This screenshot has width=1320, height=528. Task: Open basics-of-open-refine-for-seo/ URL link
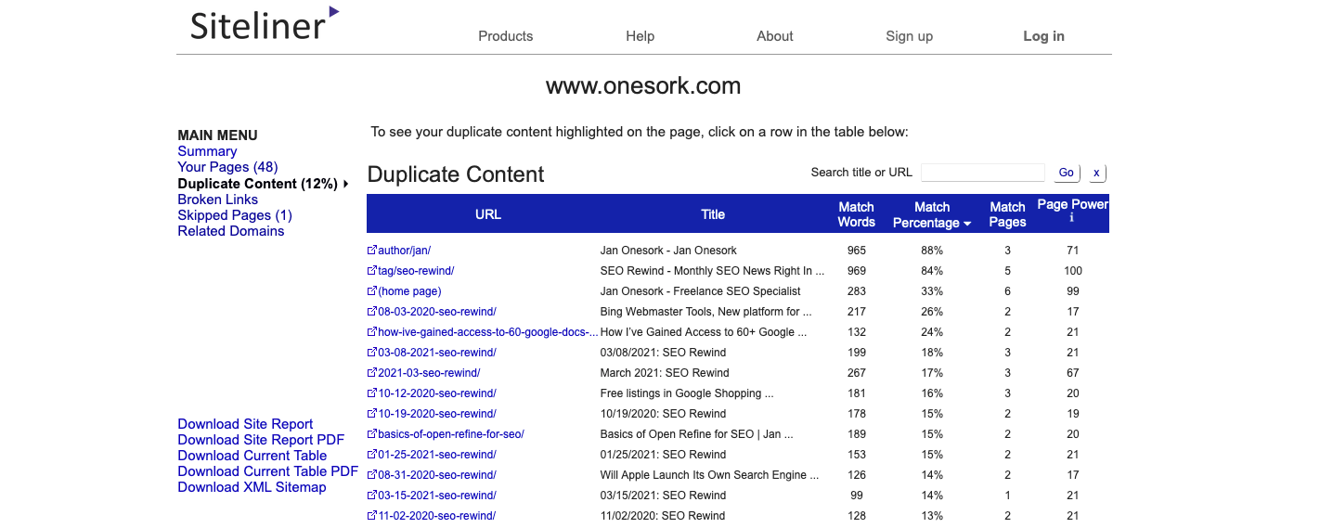click(x=451, y=434)
